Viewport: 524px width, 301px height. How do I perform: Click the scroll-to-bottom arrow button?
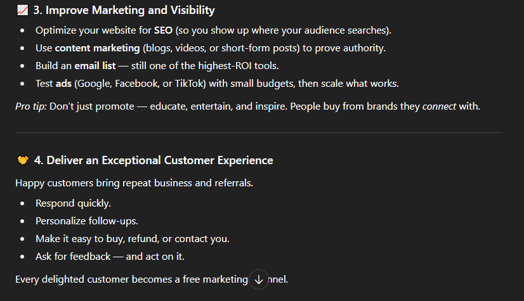258,279
